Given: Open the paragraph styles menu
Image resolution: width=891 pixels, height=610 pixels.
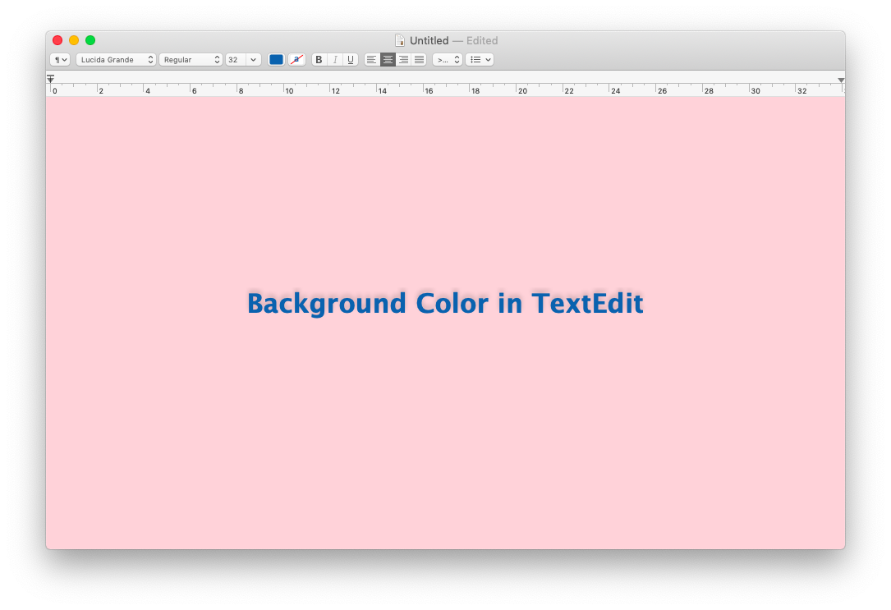Looking at the screenshot, I should tap(59, 59).
